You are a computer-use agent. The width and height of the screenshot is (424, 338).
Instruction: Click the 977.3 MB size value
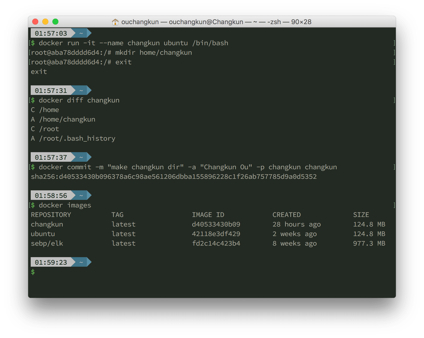369,244
